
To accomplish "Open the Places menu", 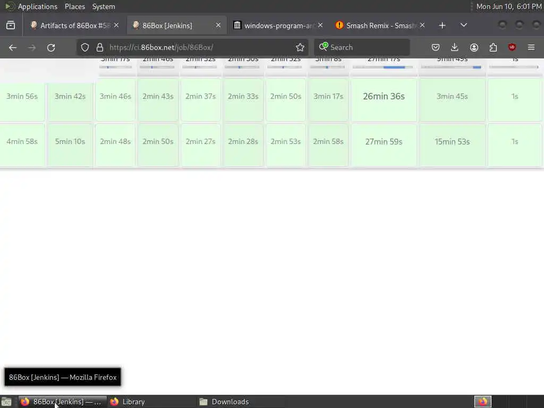I will (x=75, y=6).
